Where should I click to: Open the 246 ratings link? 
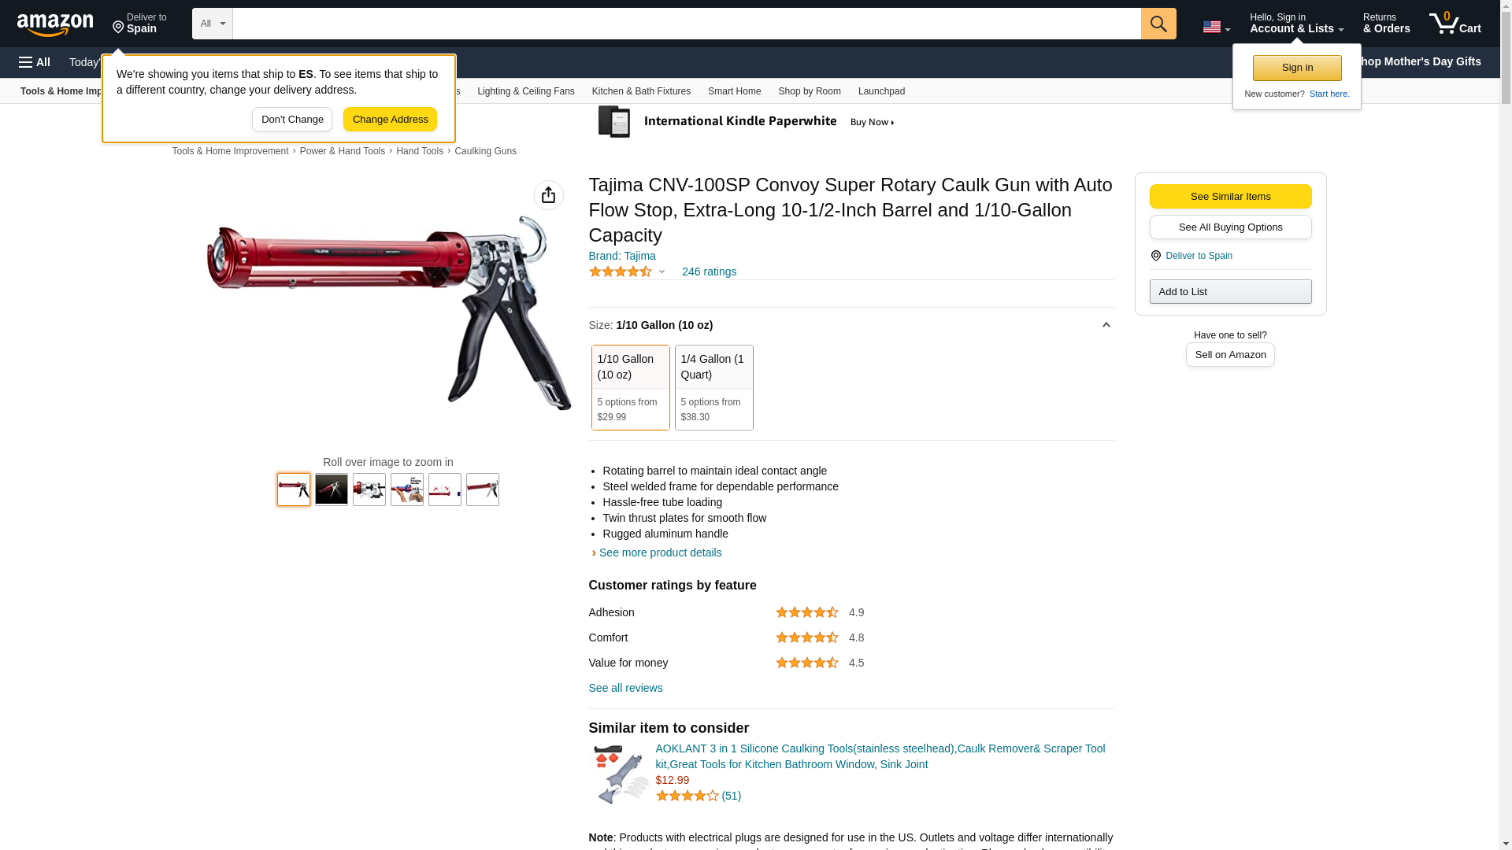(x=709, y=272)
